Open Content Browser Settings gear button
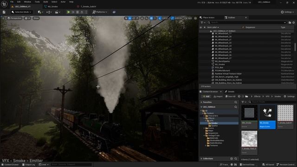 click(x=289, y=96)
